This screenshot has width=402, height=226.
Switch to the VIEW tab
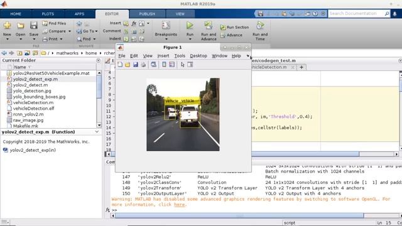tap(180, 14)
